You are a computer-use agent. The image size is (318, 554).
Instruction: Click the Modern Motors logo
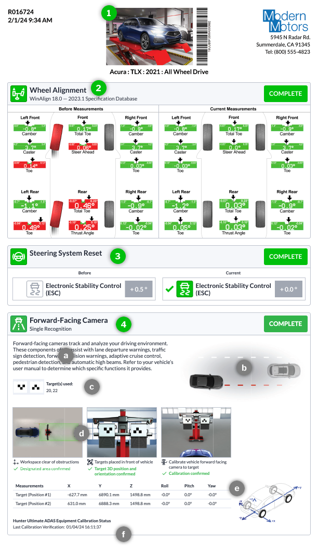(x=285, y=21)
